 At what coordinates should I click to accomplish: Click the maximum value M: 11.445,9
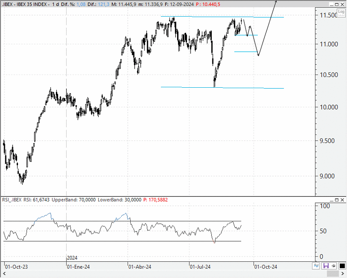pyautogui.click(x=124, y=4)
